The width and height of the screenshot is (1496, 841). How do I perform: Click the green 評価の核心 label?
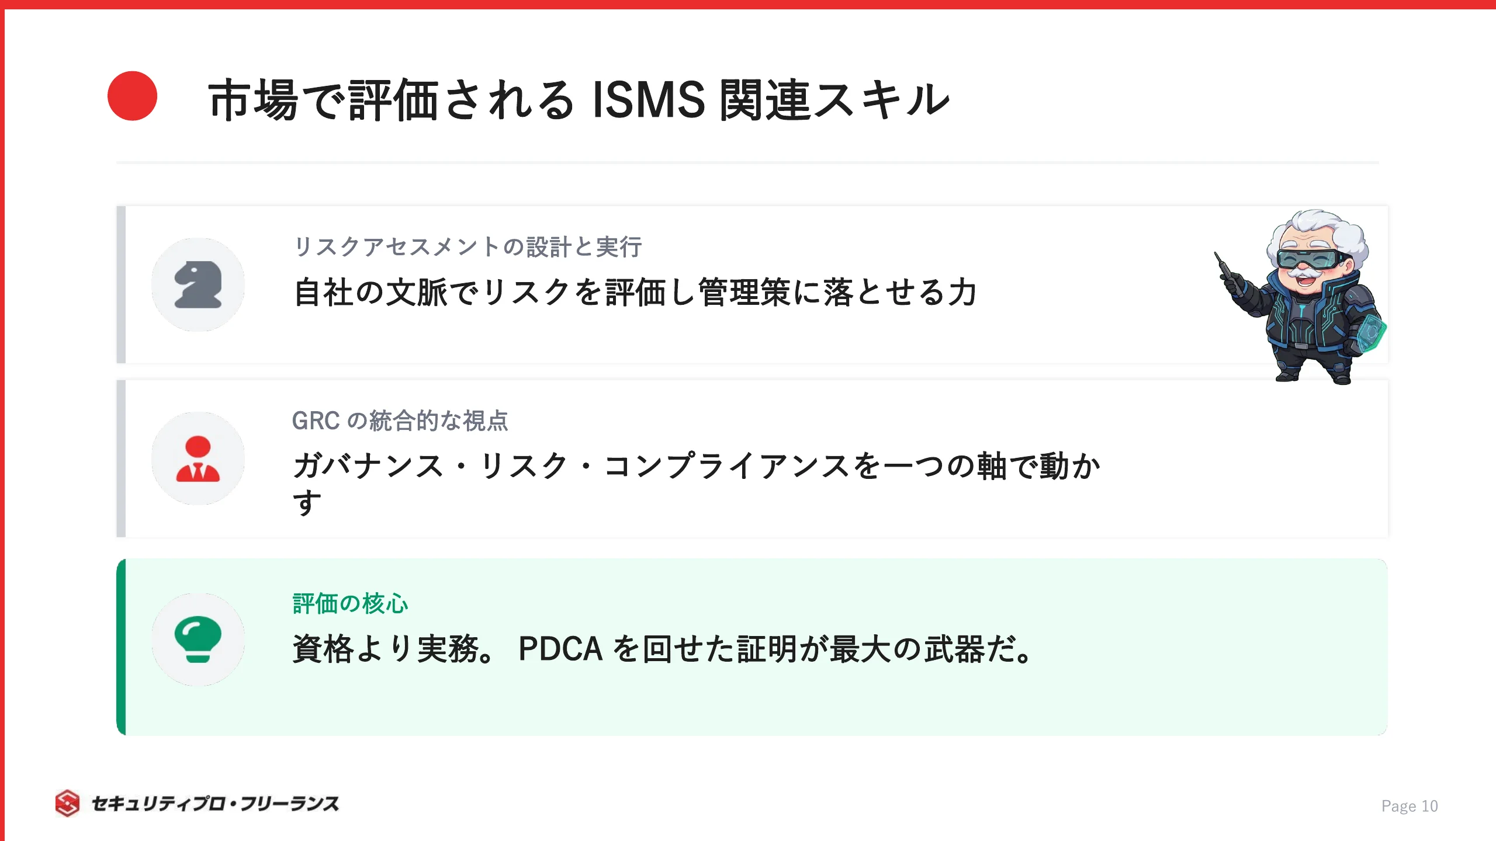(x=350, y=604)
